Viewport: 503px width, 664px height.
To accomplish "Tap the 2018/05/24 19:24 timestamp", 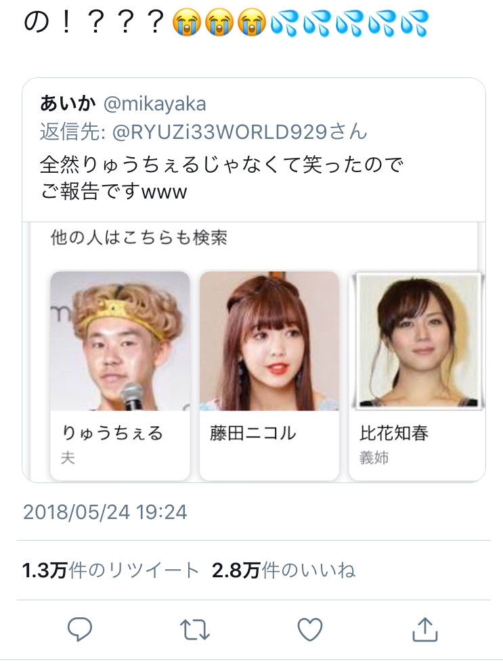I will (x=105, y=512).
